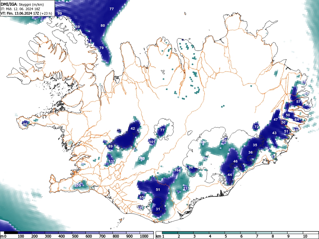Click the visibility value 74 on the map
Screen dimensions: 319x239
pyautogui.click(x=89, y=40)
